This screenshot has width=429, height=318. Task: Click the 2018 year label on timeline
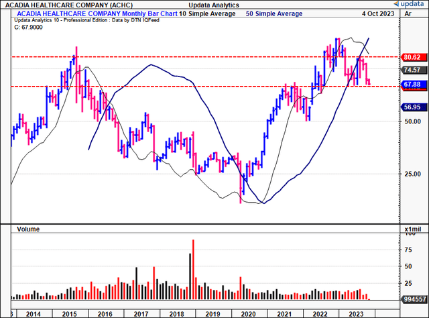click(x=177, y=314)
